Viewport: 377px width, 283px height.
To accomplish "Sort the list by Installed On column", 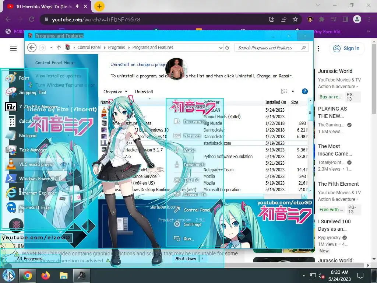I will point(275,102).
